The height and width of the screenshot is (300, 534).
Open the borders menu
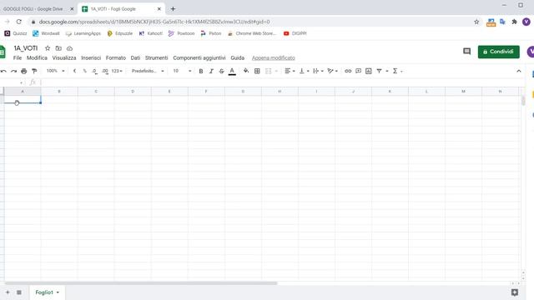pyautogui.click(x=257, y=71)
